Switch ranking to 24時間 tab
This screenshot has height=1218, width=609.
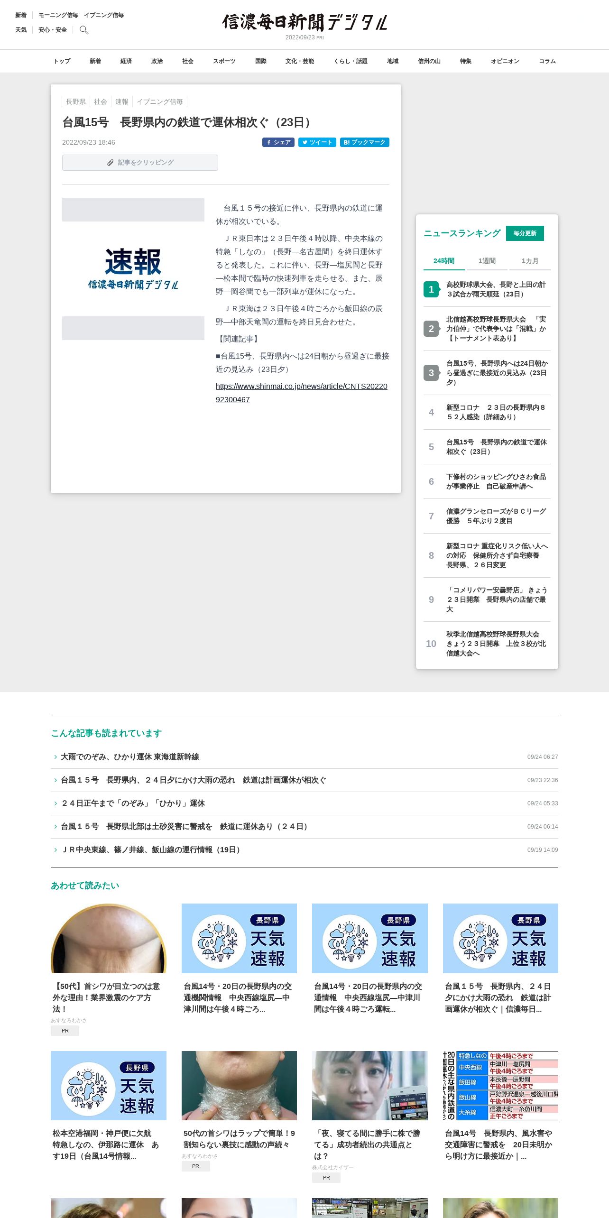[x=444, y=261]
